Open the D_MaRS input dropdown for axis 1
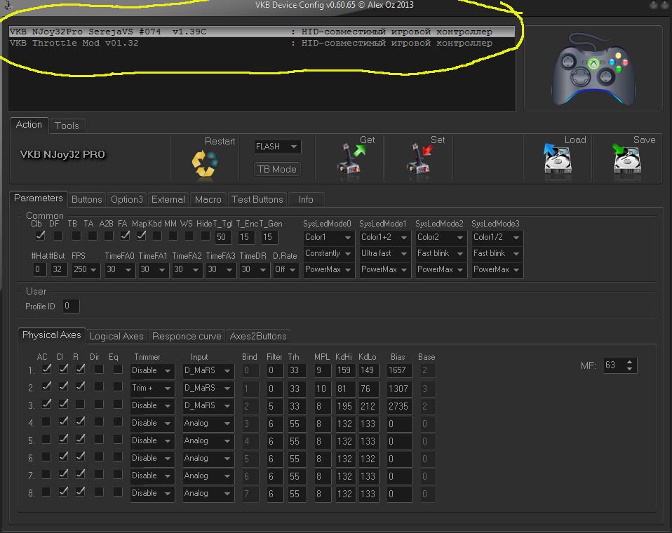The image size is (672, 533). (x=208, y=370)
